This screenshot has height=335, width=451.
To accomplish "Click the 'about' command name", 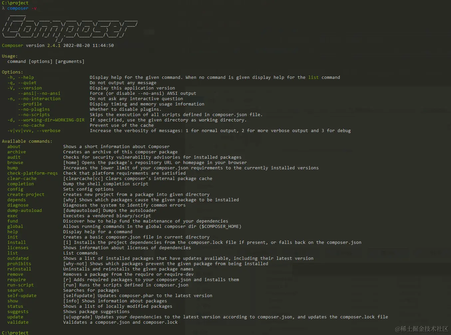I will pos(14,147).
